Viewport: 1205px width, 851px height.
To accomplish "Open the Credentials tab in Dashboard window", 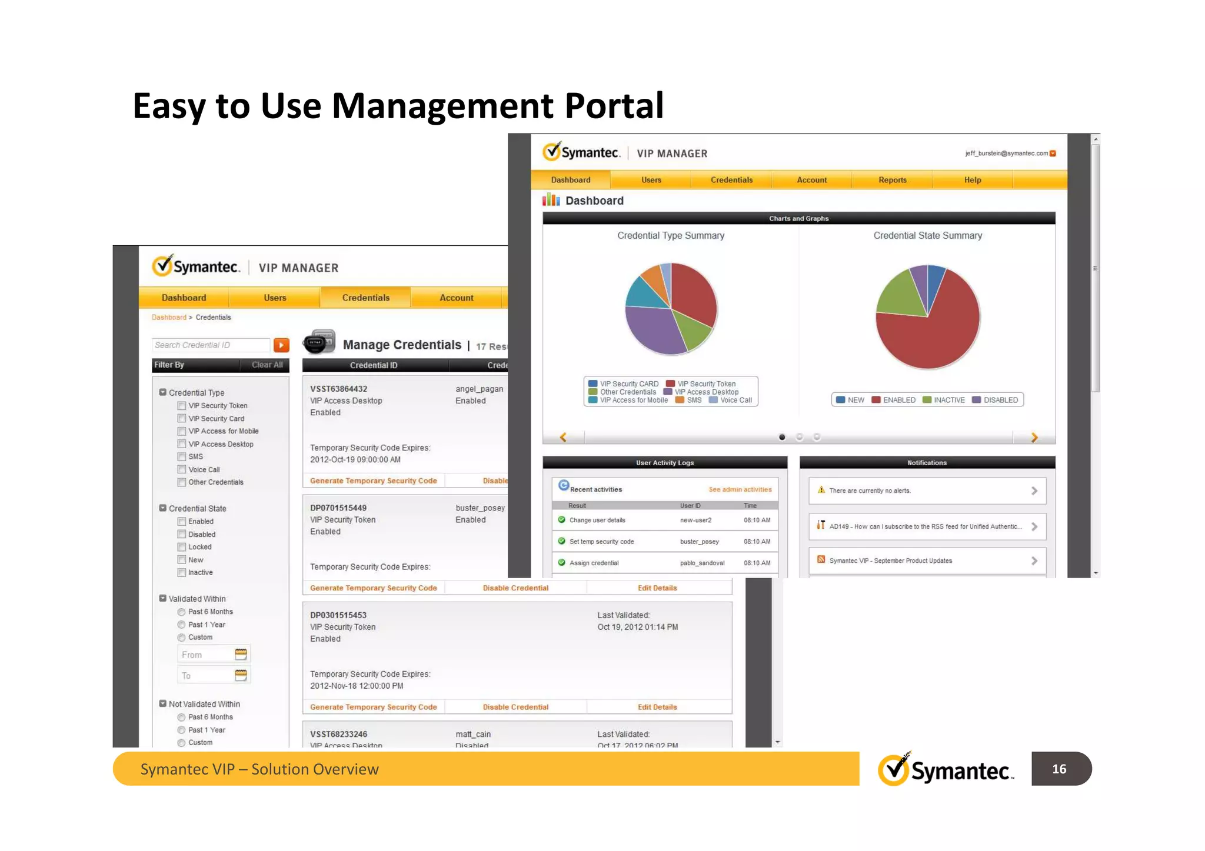I will coord(731,180).
